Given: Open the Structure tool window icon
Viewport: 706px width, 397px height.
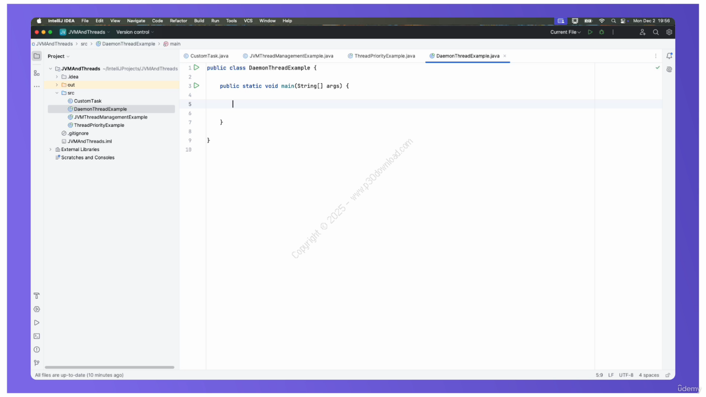Looking at the screenshot, I should tap(36, 73).
